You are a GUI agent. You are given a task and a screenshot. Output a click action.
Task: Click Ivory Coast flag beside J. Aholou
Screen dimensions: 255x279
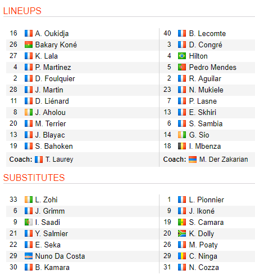[x=29, y=112]
